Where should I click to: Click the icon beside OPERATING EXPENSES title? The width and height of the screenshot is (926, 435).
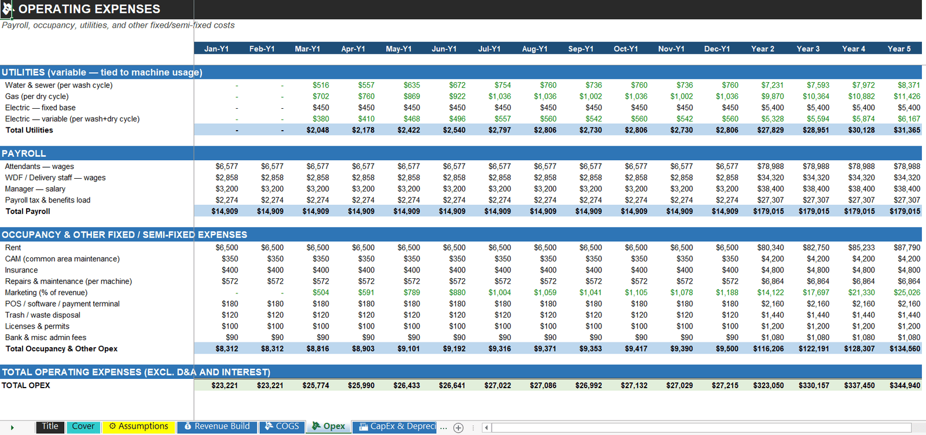[6, 9]
